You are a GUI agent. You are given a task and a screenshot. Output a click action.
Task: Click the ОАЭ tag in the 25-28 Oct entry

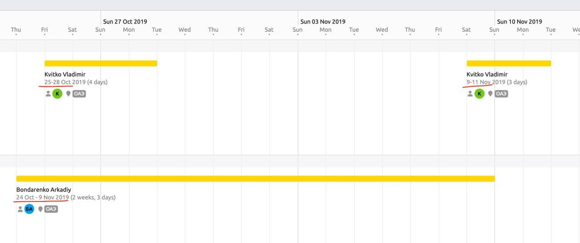point(79,94)
